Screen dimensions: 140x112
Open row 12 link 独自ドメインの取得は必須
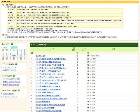48,90
